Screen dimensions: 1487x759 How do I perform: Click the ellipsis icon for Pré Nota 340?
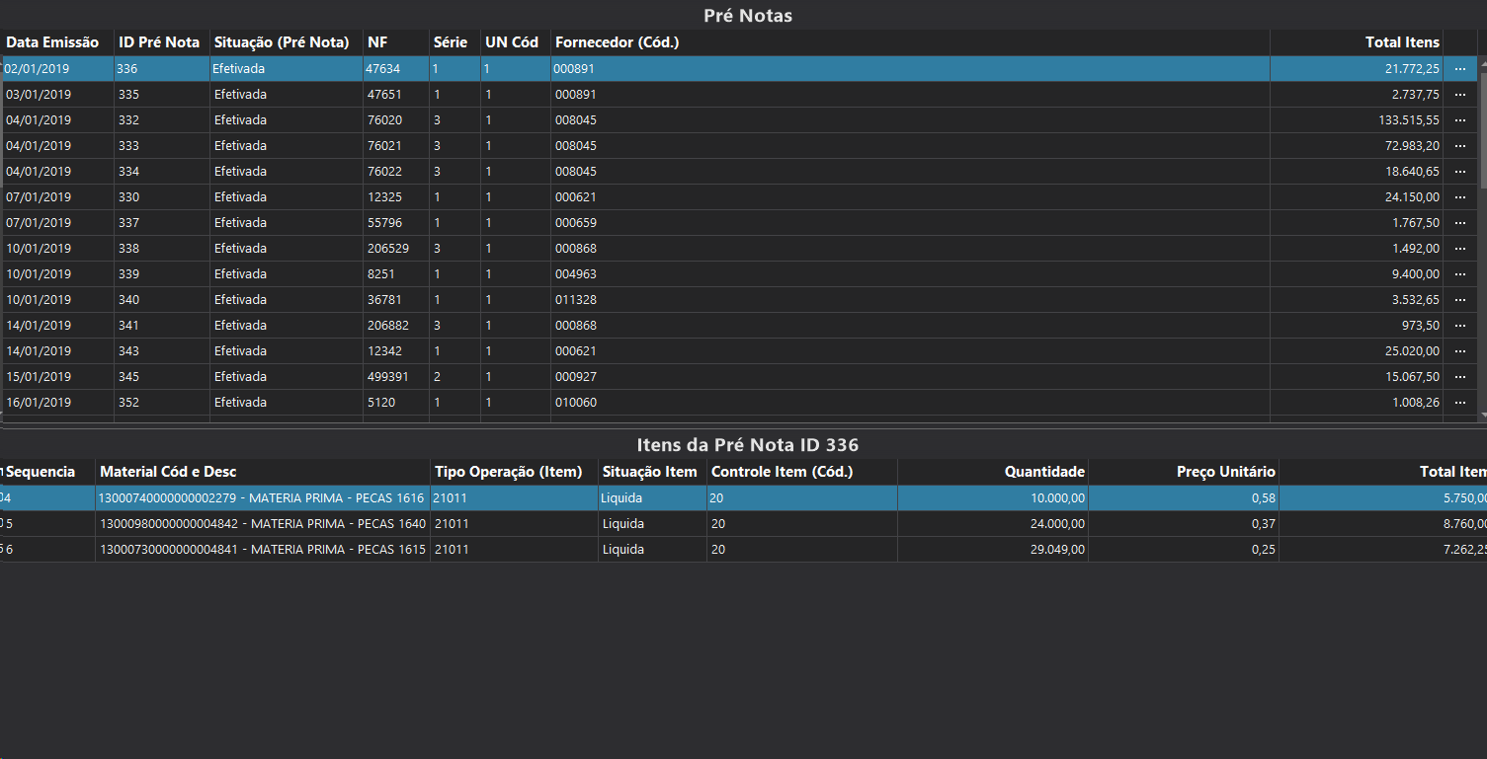click(1460, 300)
